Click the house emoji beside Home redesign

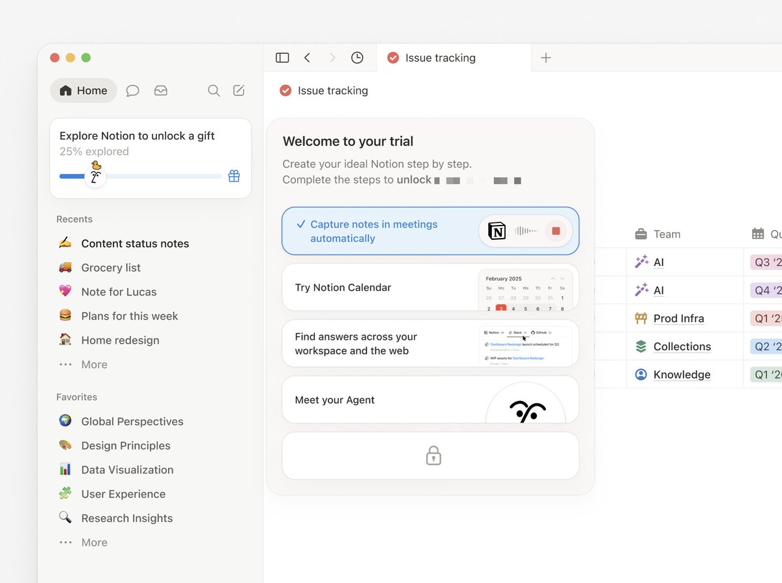click(65, 340)
